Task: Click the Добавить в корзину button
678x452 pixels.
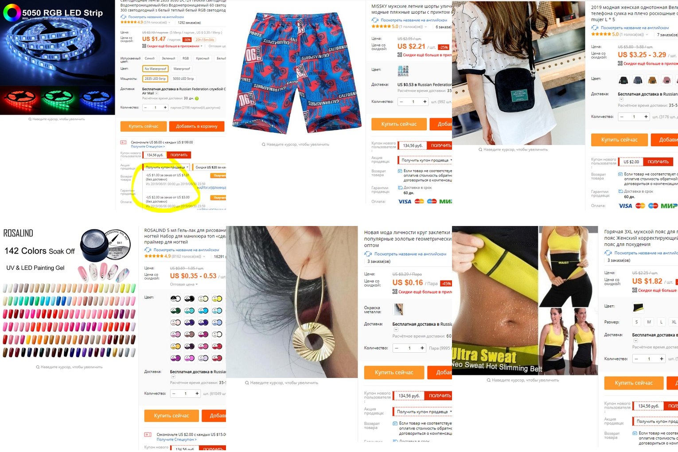Action: (197, 126)
